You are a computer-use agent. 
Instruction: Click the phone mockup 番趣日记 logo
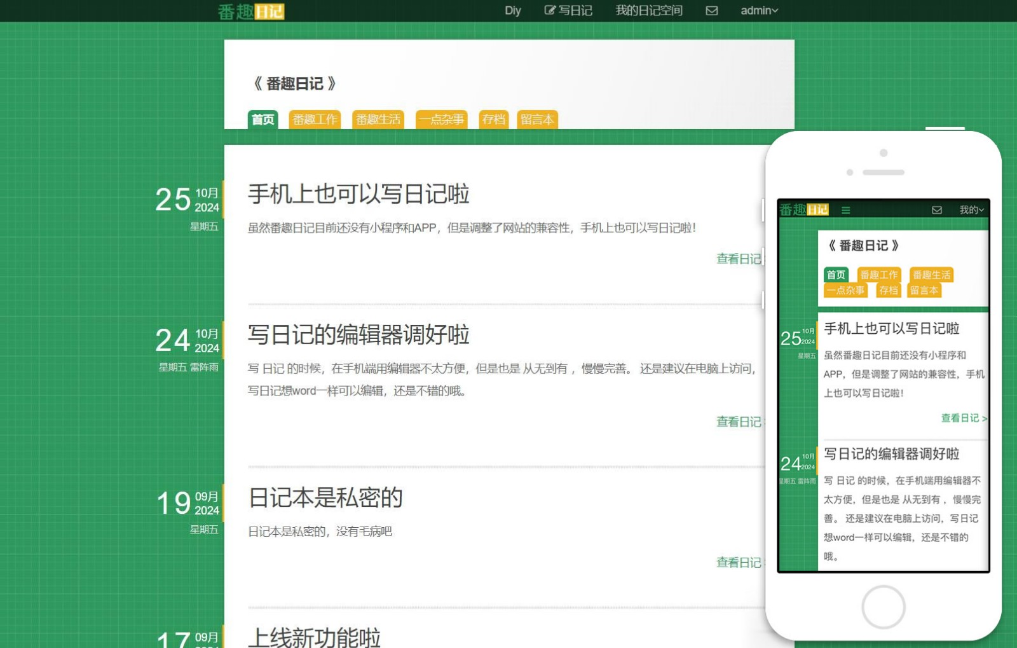804,210
